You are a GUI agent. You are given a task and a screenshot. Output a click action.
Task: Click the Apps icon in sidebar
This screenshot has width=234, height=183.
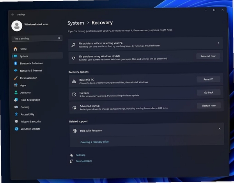tap(16, 85)
